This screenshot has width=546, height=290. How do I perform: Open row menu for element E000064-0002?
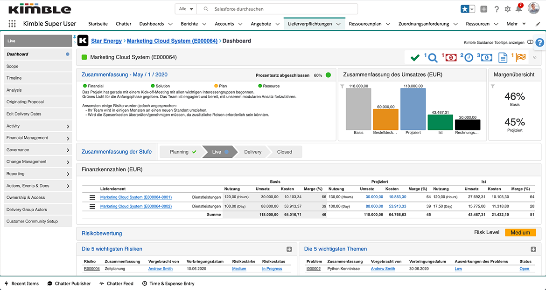tap(92, 206)
